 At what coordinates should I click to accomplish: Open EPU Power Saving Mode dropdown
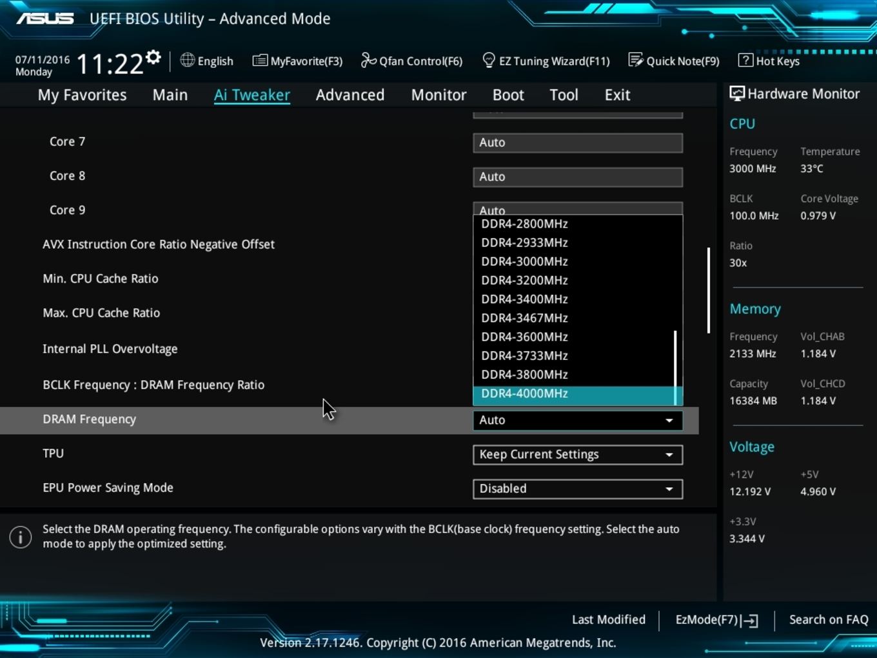coord(578,488)
